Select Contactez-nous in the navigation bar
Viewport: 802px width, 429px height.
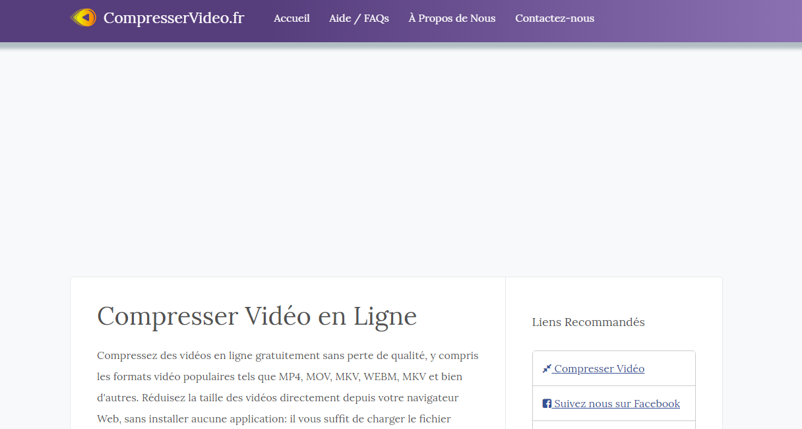555,18
